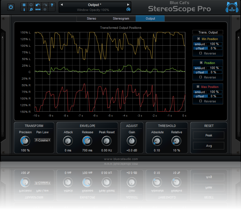Click the Trans. Output legend header
241x210 pixels.
(x=208, y=32)
